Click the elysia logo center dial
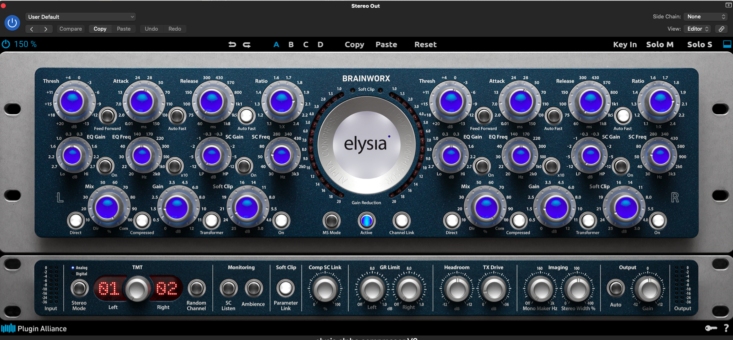This screenshot has height=340, width=733. tap(366, 145)
